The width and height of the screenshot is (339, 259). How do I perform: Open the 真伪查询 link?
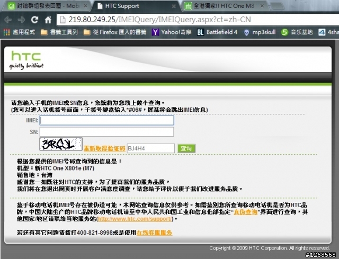[245, 212]
